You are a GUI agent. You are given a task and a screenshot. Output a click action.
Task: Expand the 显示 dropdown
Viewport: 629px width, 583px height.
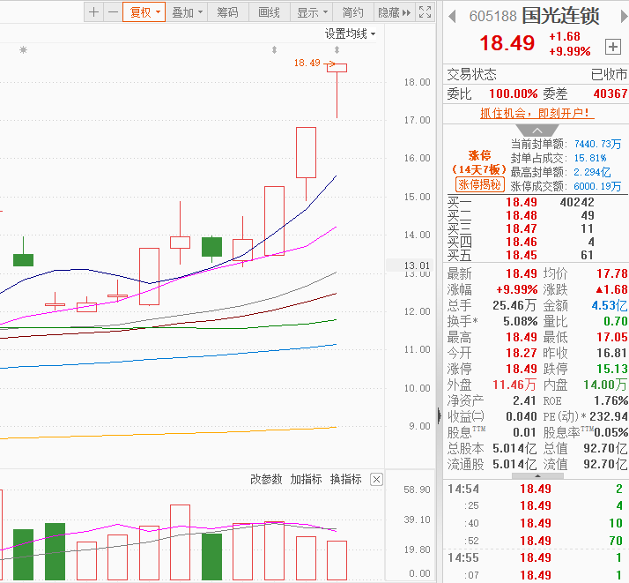coord(312,12)
